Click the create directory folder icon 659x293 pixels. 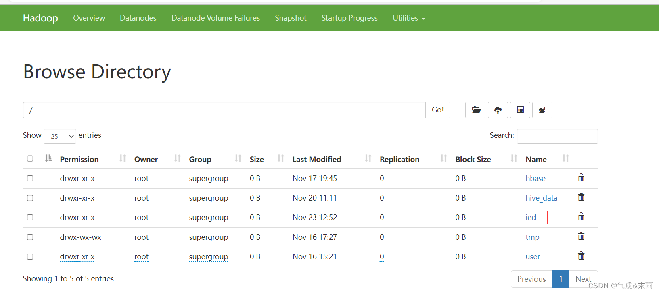(x=476, y=110)
